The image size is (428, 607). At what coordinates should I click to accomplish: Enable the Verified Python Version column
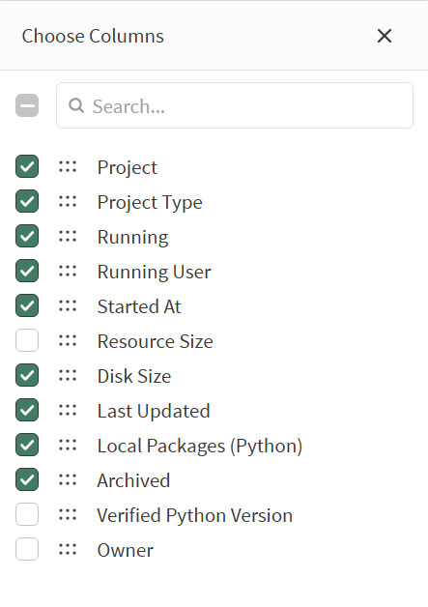[x=27, y=514]
